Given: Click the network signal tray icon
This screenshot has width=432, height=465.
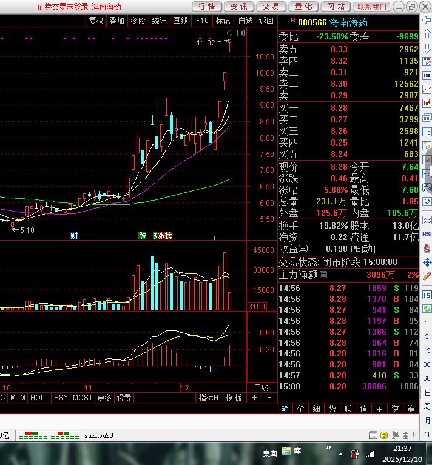Looking at the screenshot, I should click(x=370, y=453).
